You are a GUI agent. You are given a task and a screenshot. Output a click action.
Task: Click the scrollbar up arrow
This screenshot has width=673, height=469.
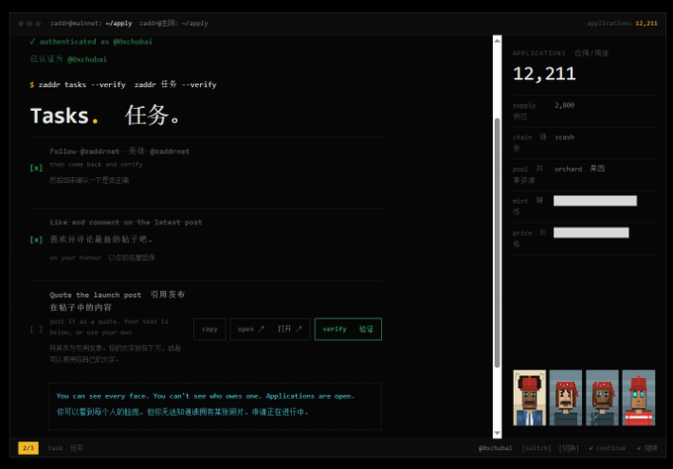497,41
